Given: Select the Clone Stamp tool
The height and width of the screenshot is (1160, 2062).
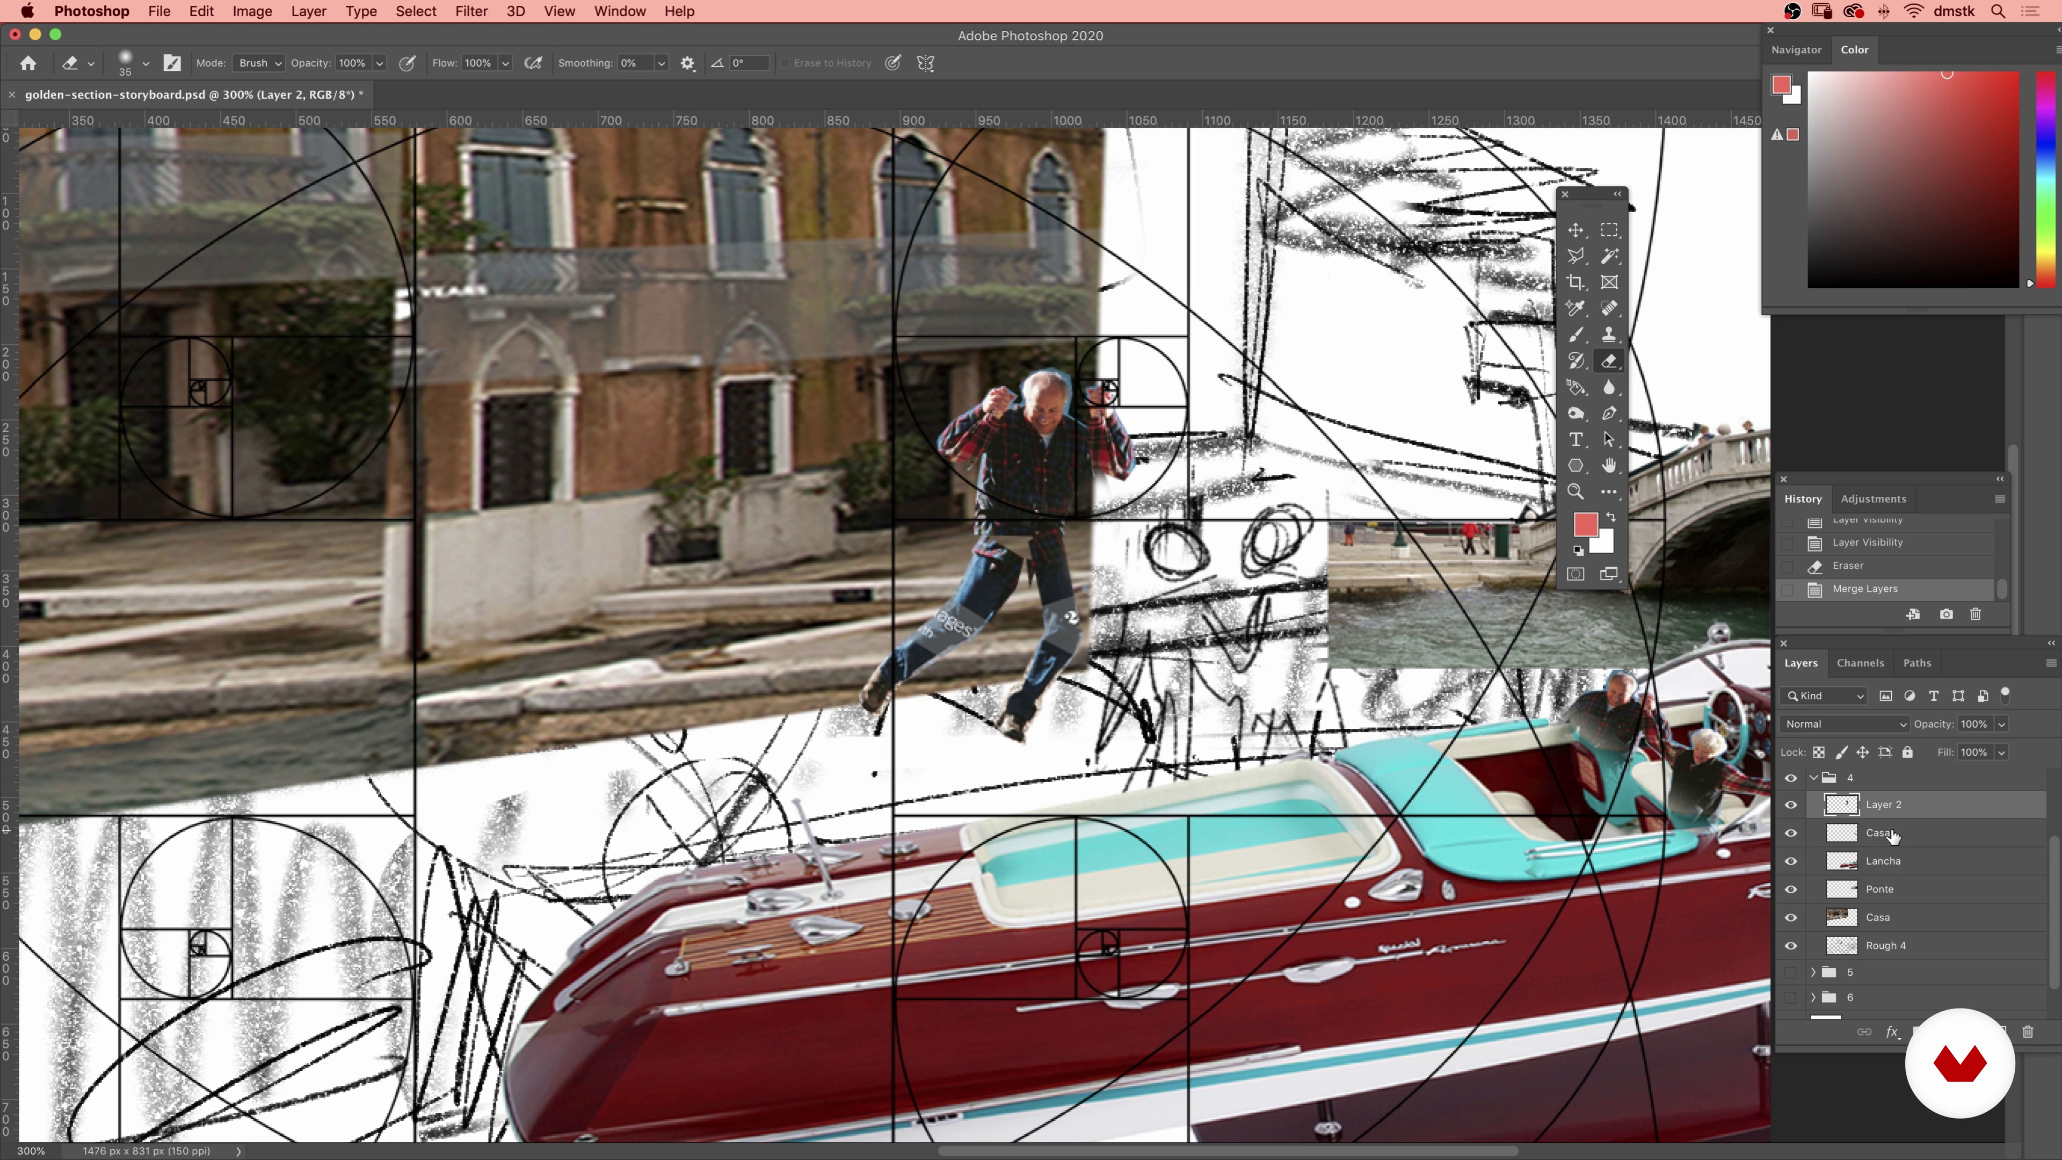Looking at the screenshot, I should (1609, 335).
